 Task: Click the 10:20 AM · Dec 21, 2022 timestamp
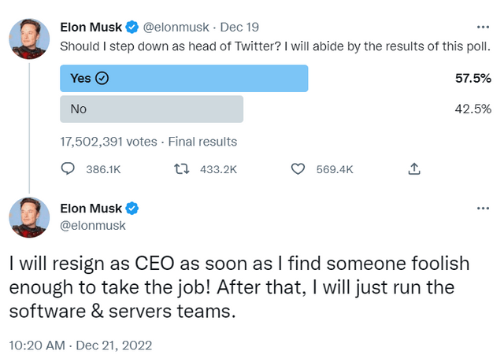(x=80, y=345)
